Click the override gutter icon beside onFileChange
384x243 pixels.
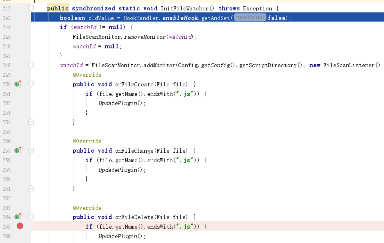point(18,150)
